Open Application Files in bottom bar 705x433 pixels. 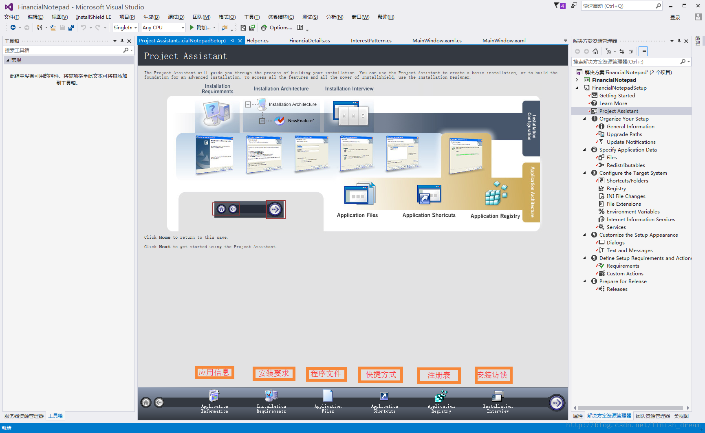[x=328, y=402]
